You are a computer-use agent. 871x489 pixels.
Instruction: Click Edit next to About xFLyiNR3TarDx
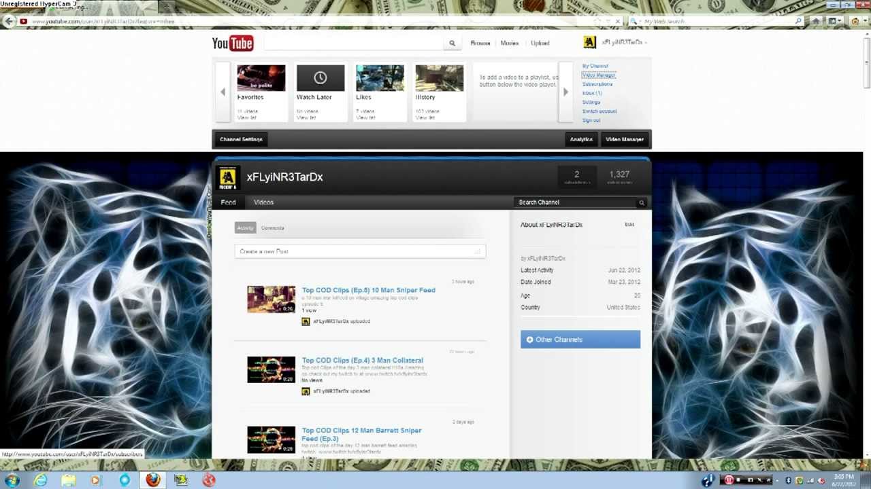coord(629,224)
